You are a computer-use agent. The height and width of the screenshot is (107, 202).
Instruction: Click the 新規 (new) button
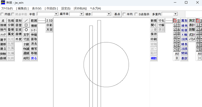pos(154,21)
